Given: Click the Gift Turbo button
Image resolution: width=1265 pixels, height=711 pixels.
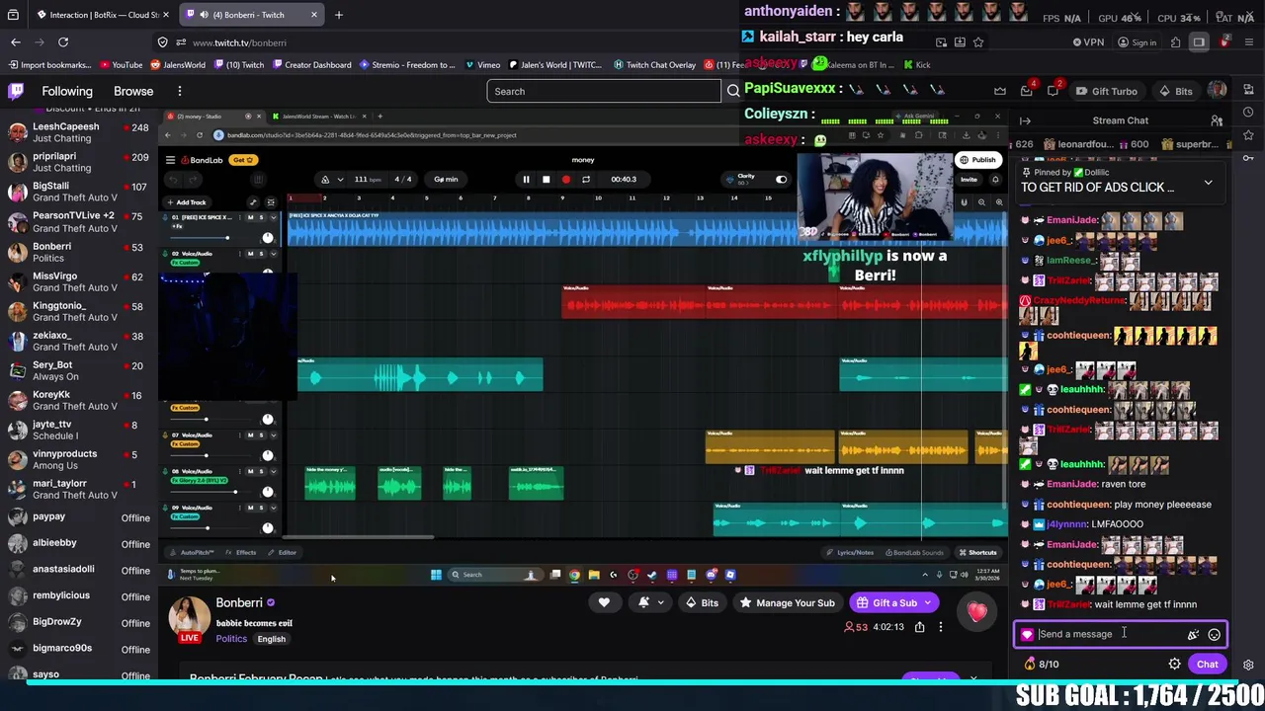Looking at the screenshot, I should (x=1106, y=91).
